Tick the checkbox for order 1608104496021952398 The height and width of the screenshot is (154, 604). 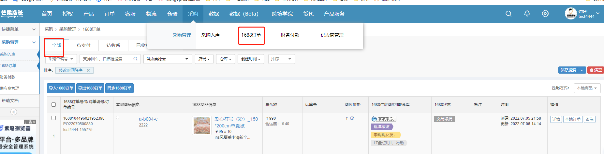coord(54,118)
